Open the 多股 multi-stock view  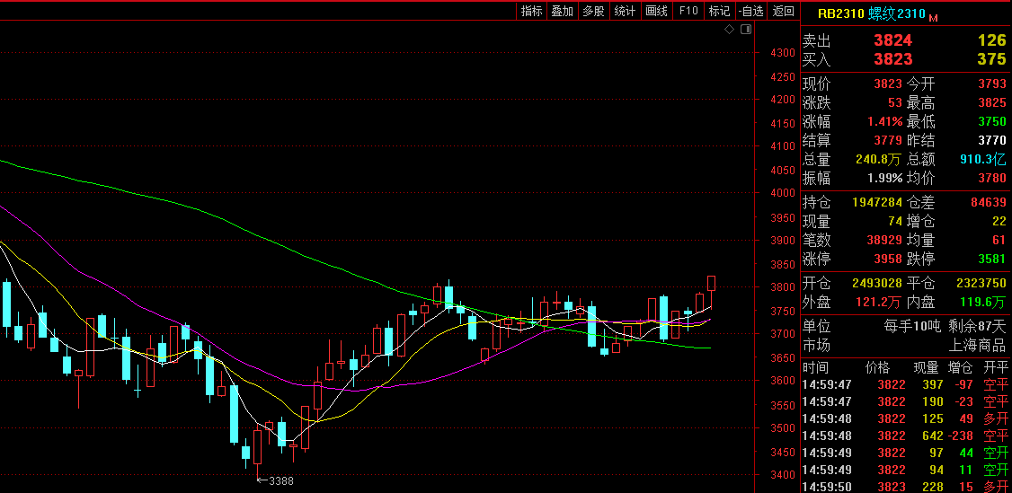coord(593,11)
